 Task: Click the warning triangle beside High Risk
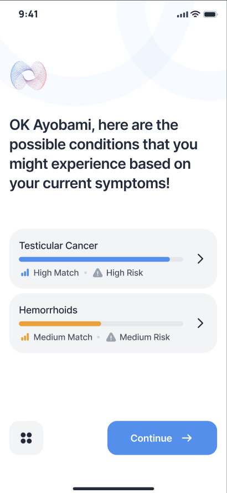point(97,273)
